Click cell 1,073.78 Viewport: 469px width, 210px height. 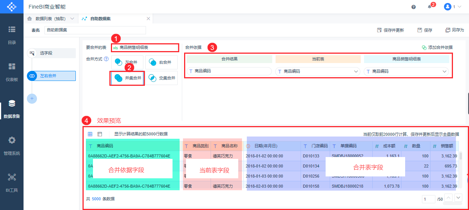point(387,186)
